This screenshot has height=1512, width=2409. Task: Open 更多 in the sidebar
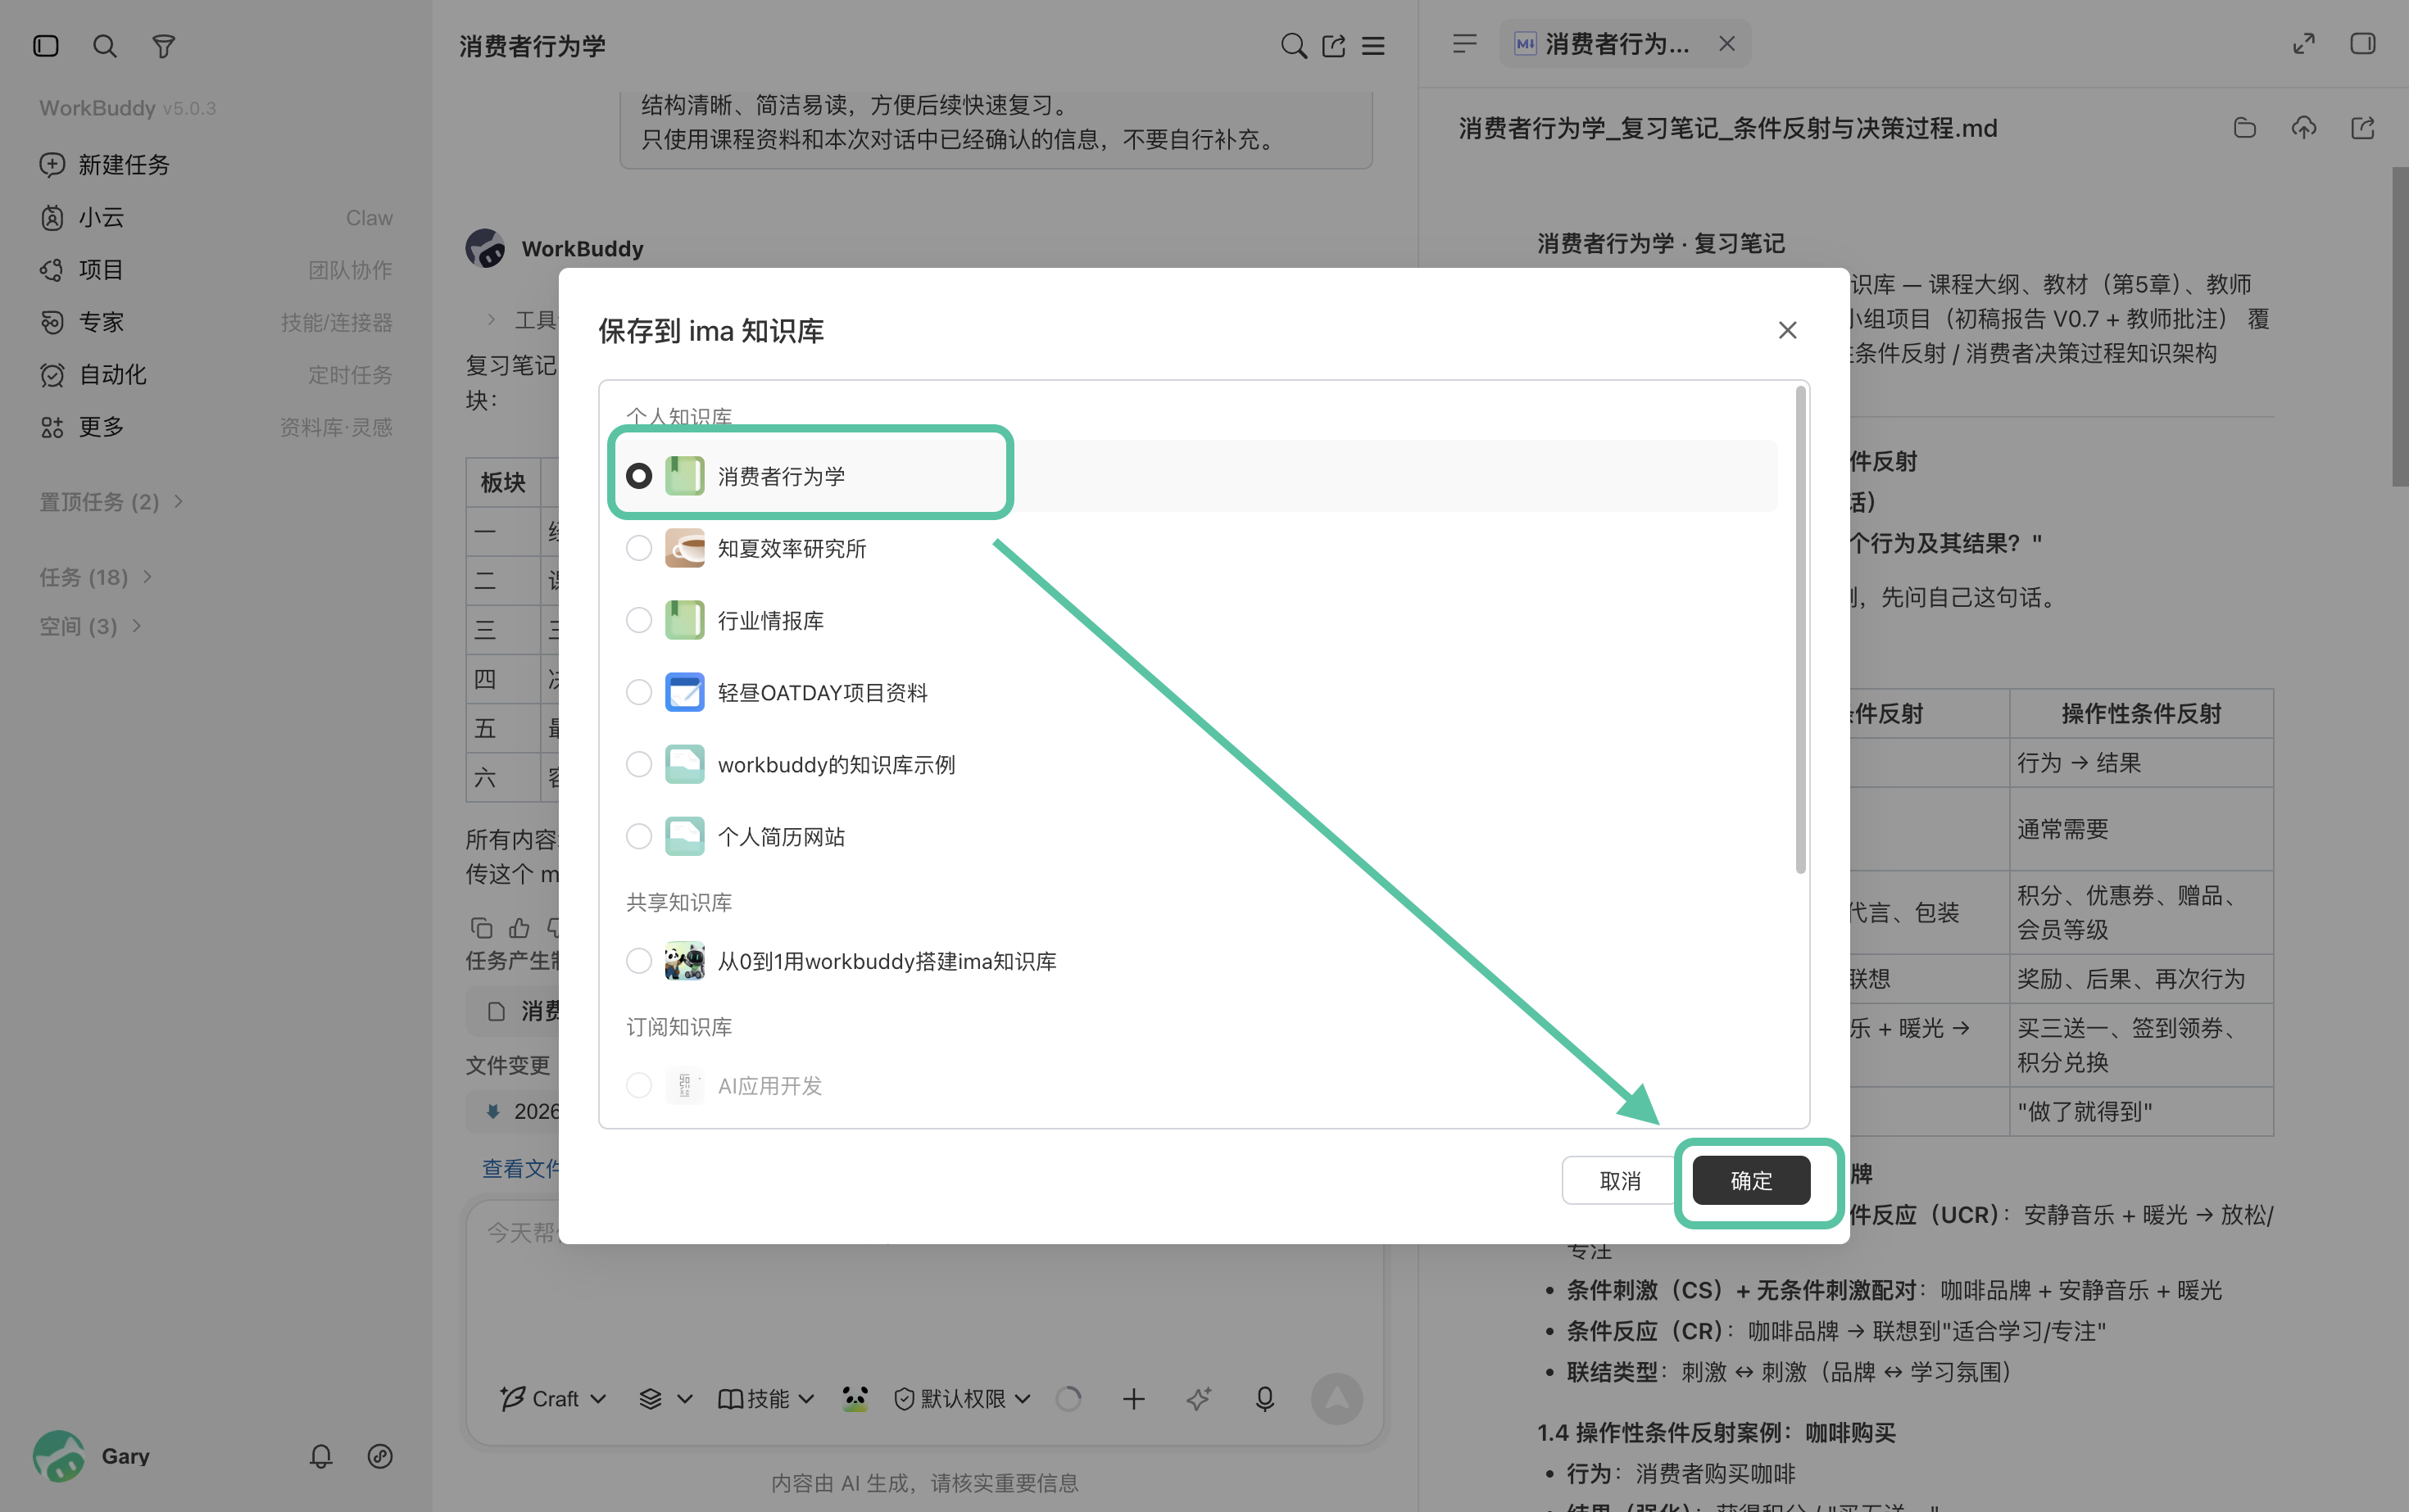point(216,427)
